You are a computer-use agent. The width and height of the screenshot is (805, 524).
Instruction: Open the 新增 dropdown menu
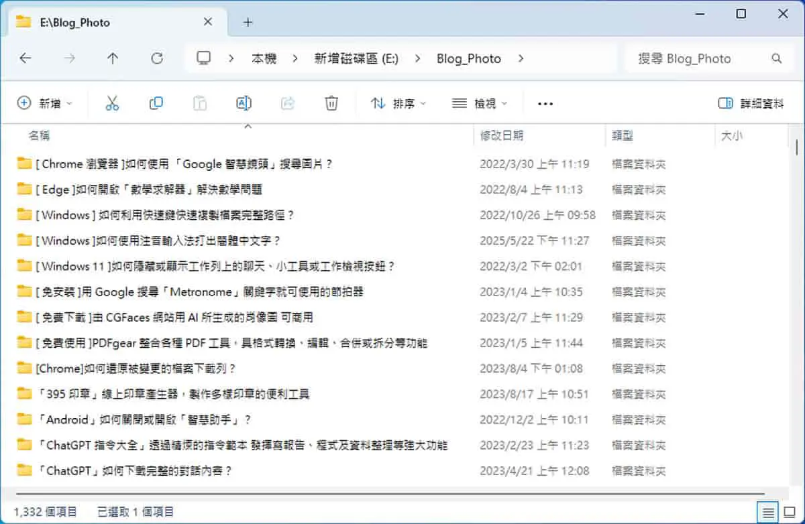(44, 103)
